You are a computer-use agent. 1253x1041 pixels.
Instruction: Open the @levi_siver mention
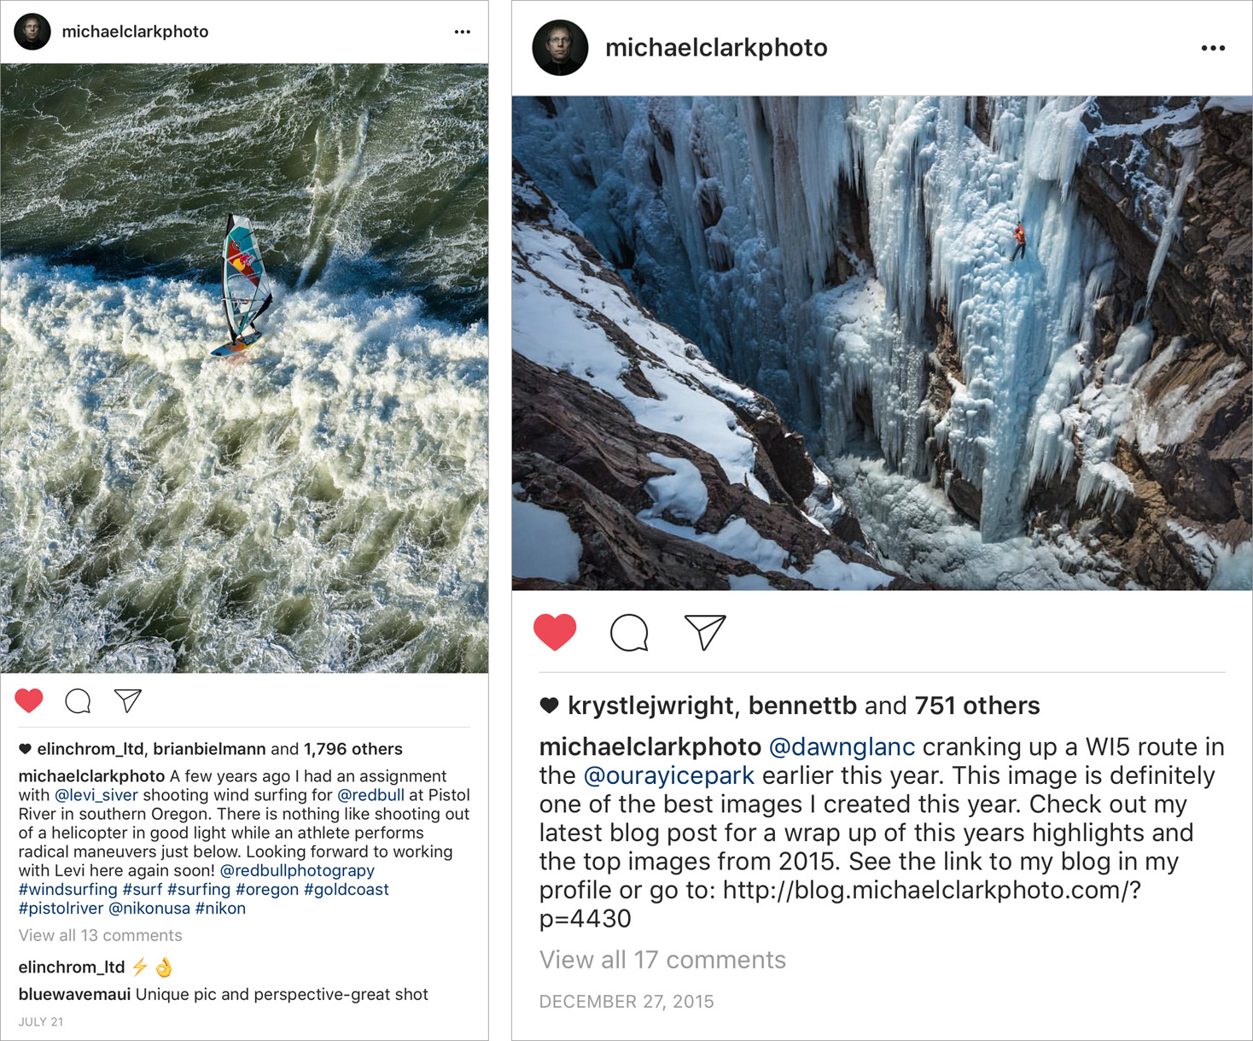[96, 795]
